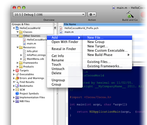
Task: Click the MainMenu.xib file icon
Action: [24, 59]
